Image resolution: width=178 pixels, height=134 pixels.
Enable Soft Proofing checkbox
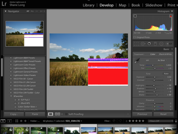66,114
